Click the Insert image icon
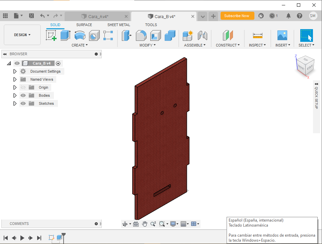Viewport: 322px width, 244px height. [283, 35]
